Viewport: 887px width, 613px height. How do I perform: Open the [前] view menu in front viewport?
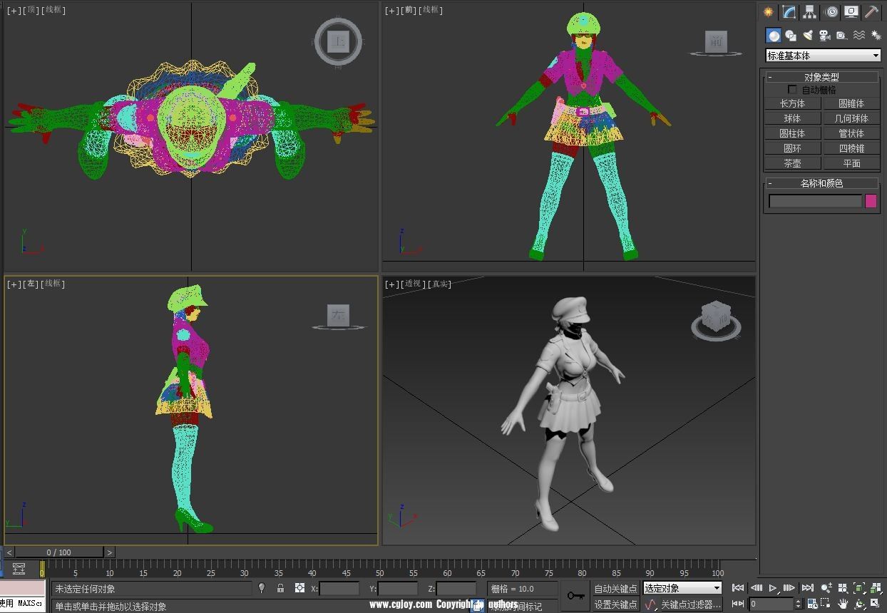[x=409, y=10]
